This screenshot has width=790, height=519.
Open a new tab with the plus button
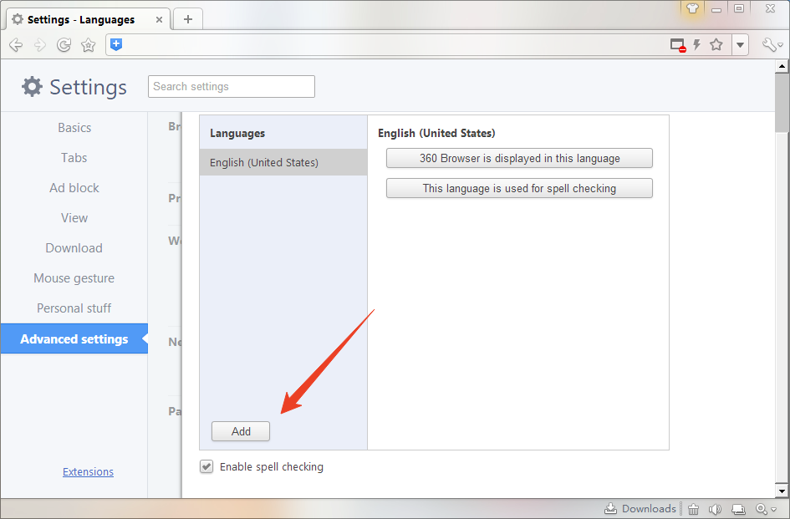coord(188,19)
